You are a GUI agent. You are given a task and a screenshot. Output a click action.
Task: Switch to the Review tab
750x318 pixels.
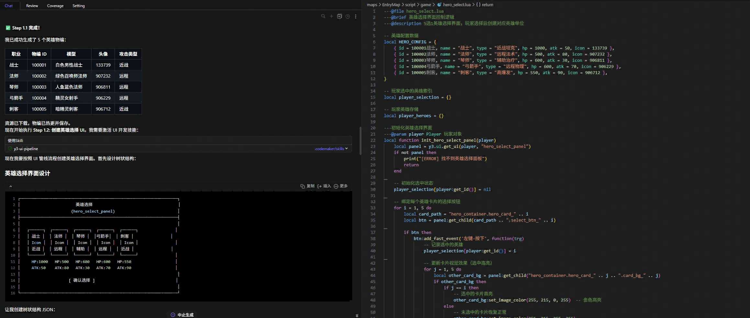coord(32,6)
